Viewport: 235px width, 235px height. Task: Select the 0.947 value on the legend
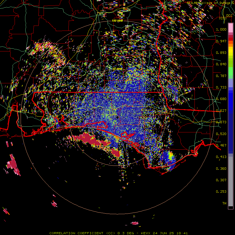(221, 41)
